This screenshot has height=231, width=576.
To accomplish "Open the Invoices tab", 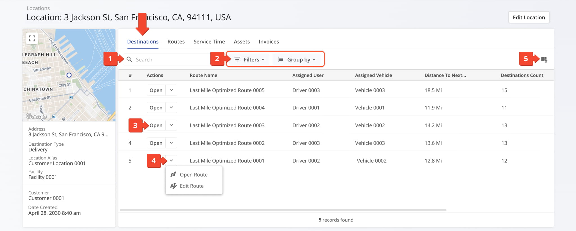I will click(269, 42).
